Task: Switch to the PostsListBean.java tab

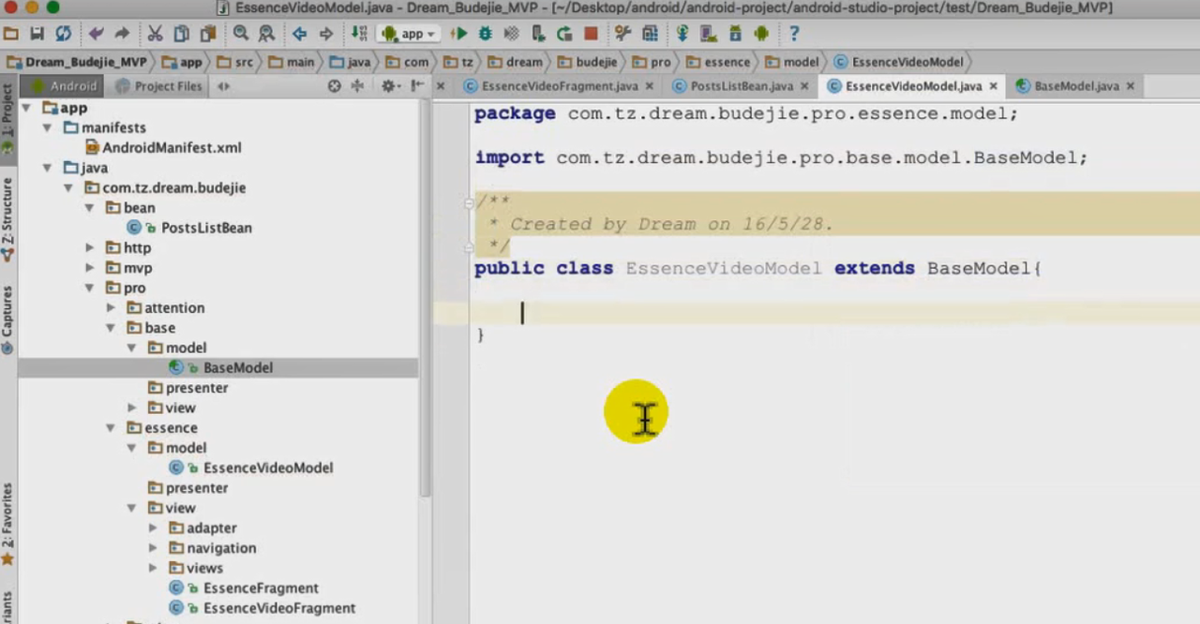Action: click(741, 86)
